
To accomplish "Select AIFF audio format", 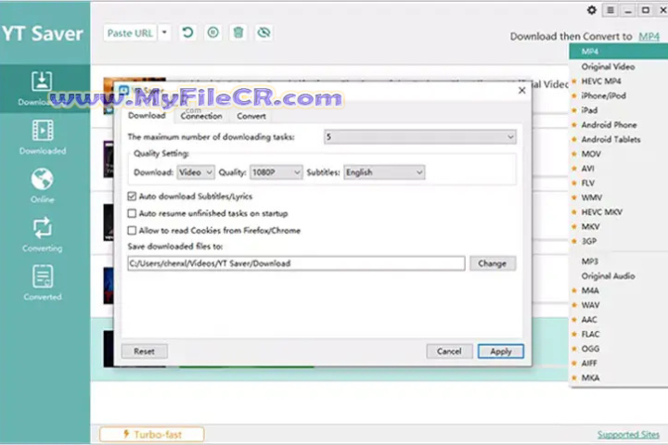I will point(619,362).
